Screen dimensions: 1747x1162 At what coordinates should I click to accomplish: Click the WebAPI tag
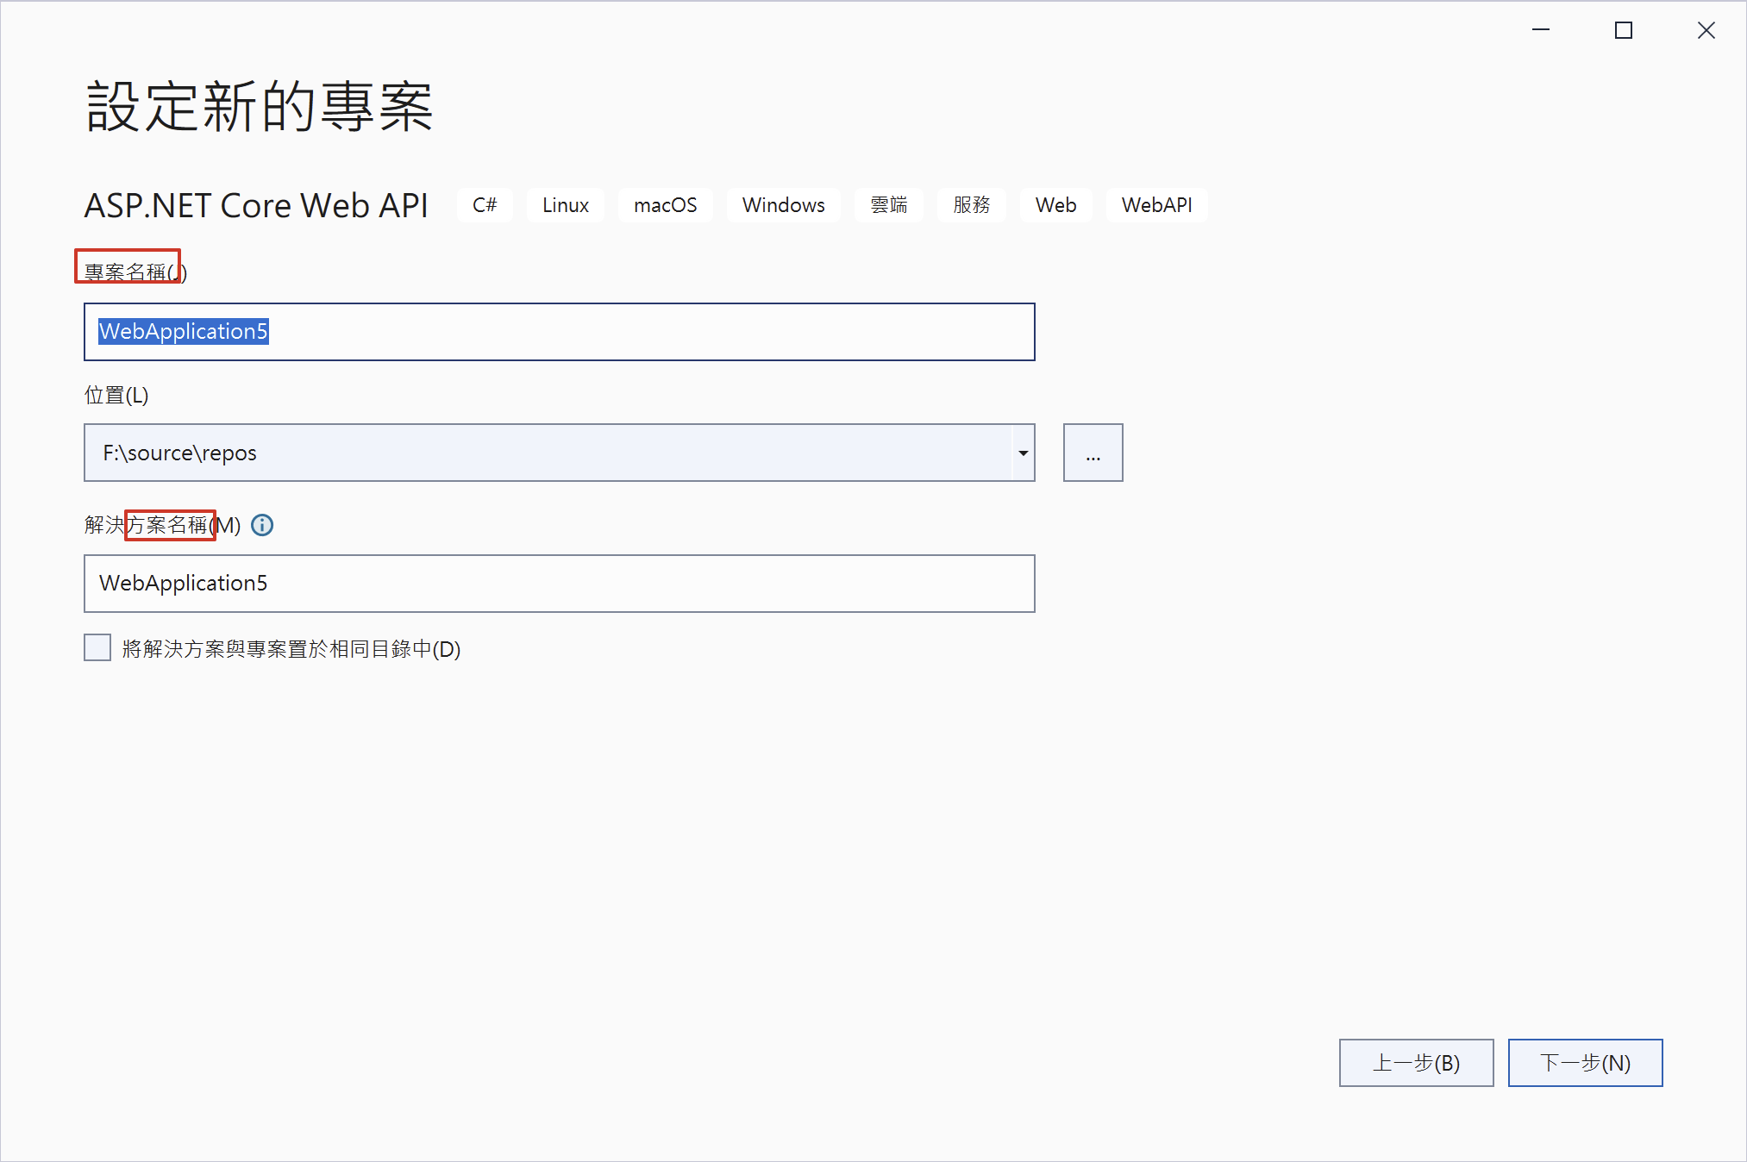(x=1156, y=205)
